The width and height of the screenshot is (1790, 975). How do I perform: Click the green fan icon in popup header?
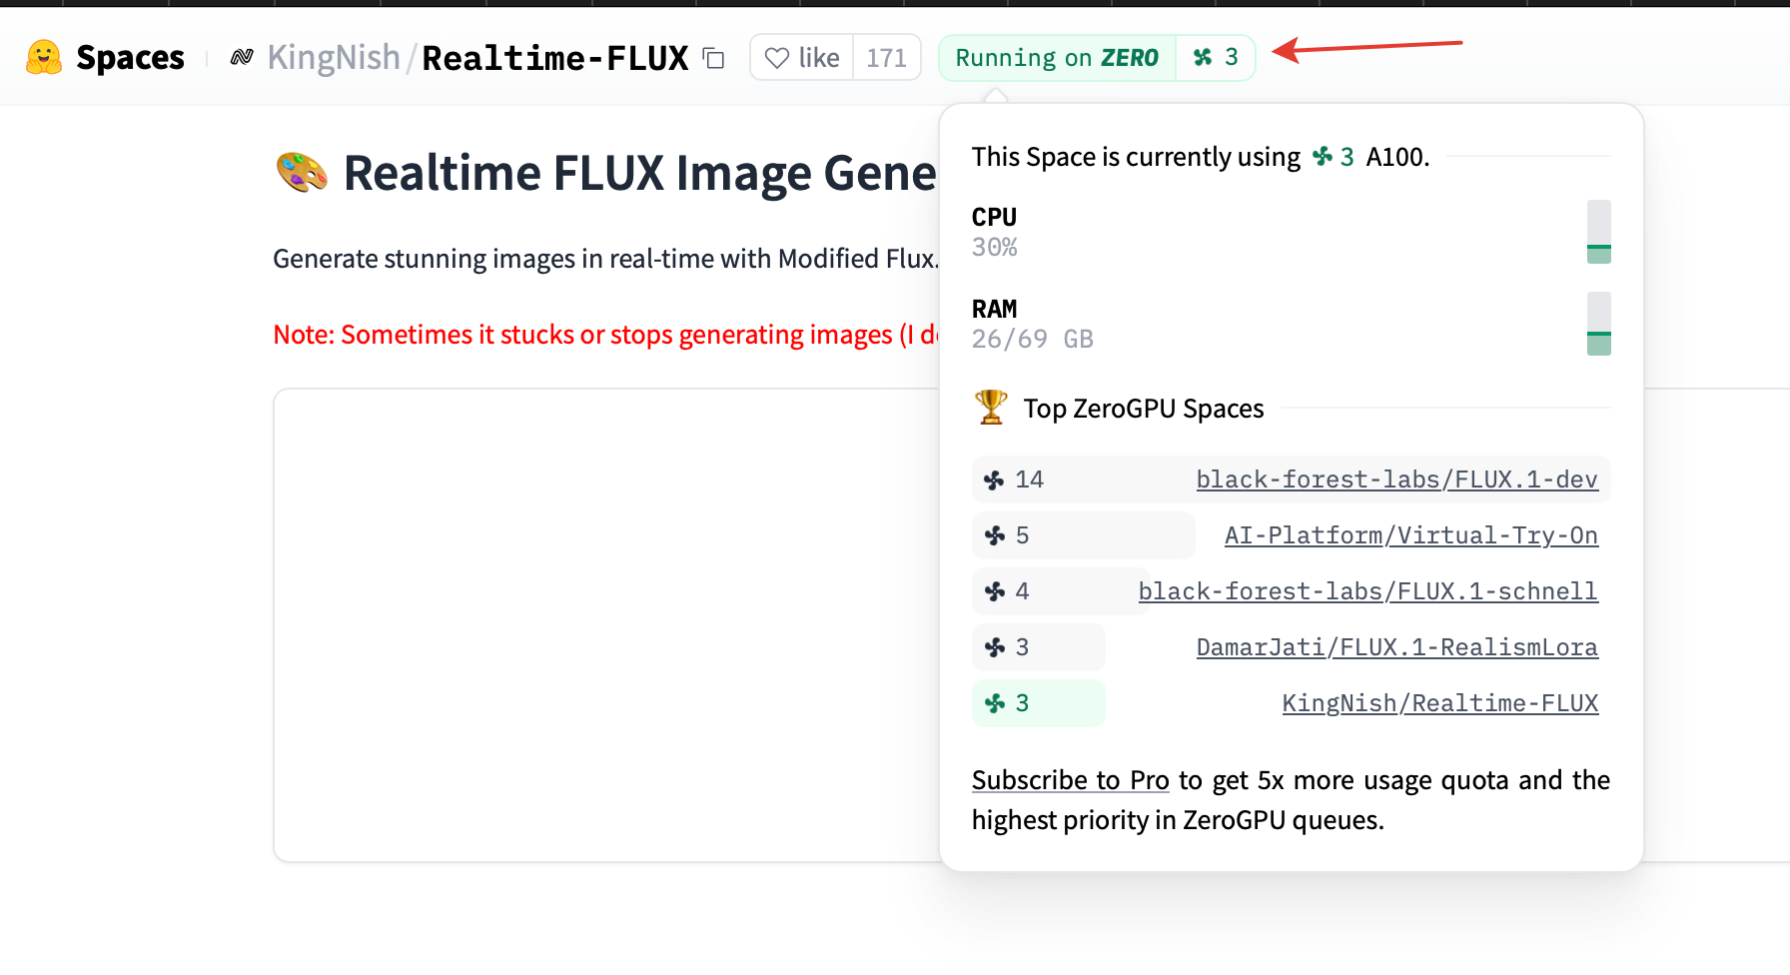(1323, 157)
